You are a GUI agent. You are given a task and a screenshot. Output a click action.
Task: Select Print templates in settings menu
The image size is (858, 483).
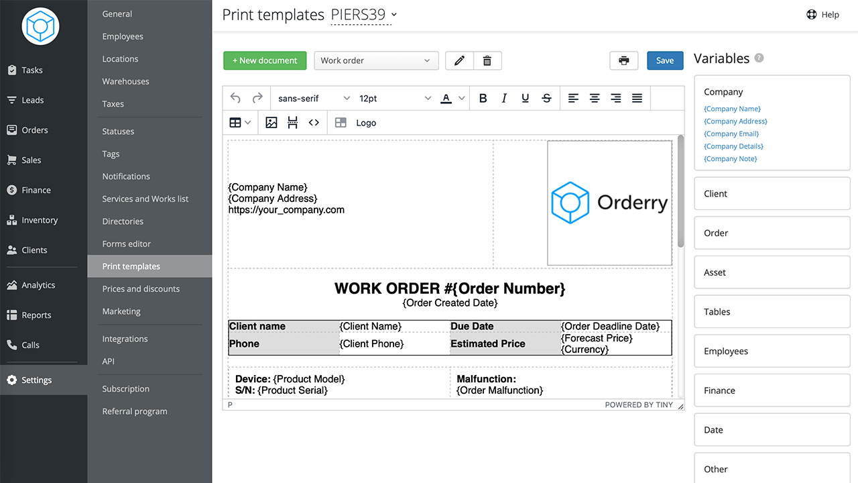[x=149, y=266]
